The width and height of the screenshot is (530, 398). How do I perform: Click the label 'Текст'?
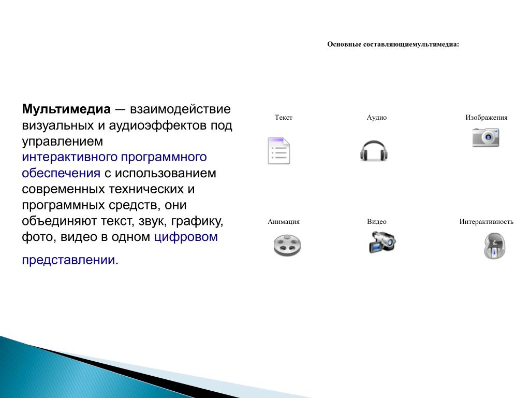pos(283,118)
